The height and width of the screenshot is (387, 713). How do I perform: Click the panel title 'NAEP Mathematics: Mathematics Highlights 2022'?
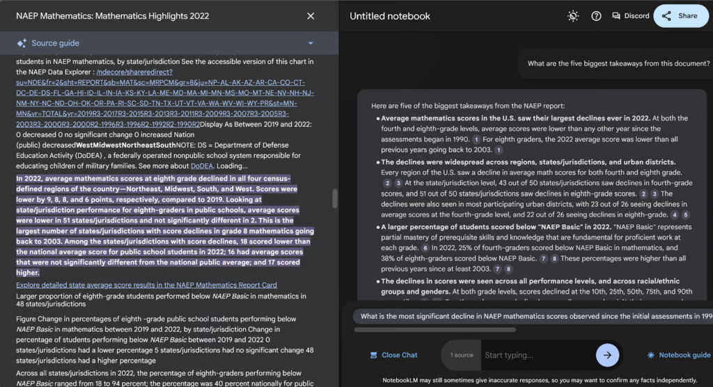tap(112, 16)
